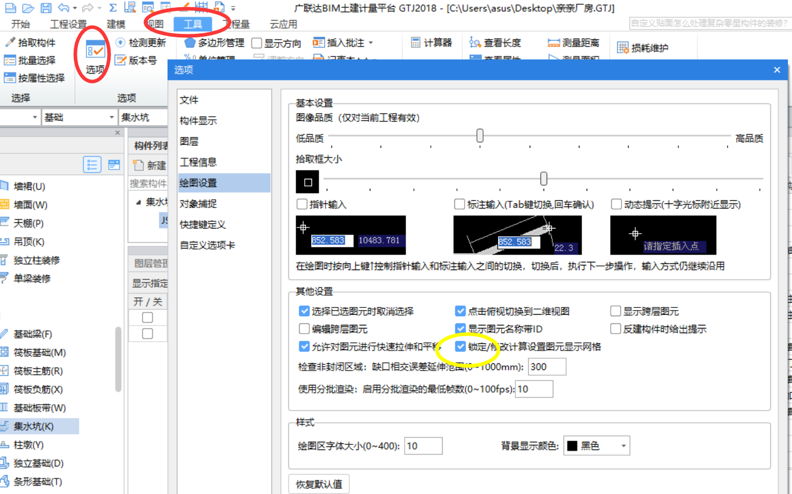Close the 选项 dialog with the X button
Screen dimensions: 792x494
click(777, 70)
